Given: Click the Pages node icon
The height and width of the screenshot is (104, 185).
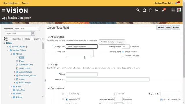Looking at the screenshot, I should pos(17,61).
